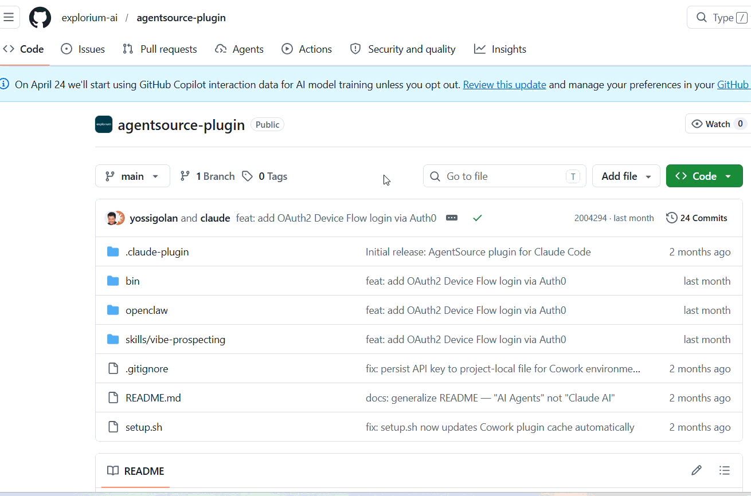
Task: Open the main branch dropdown
Action: [x=132, y=176]
